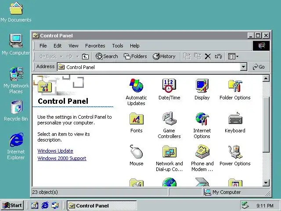Follow the Windows 2000 Support link
Image resolution: width=281 pixels, height=211 pixels.
coord(62,158)
